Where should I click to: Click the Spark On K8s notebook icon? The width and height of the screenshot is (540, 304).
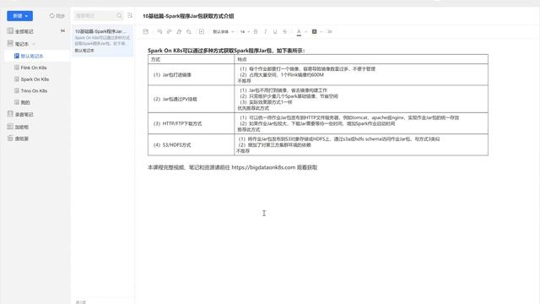click(17, 79)
